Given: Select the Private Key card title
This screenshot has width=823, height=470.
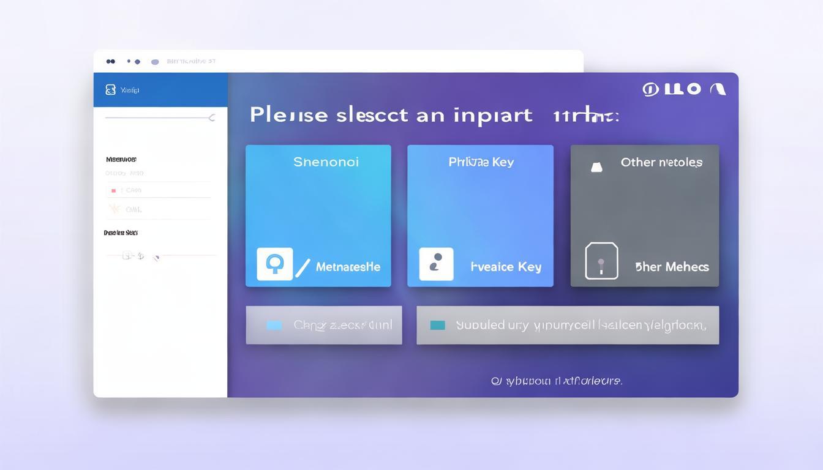Looking at the screenshot, I should tap(481, 162).
